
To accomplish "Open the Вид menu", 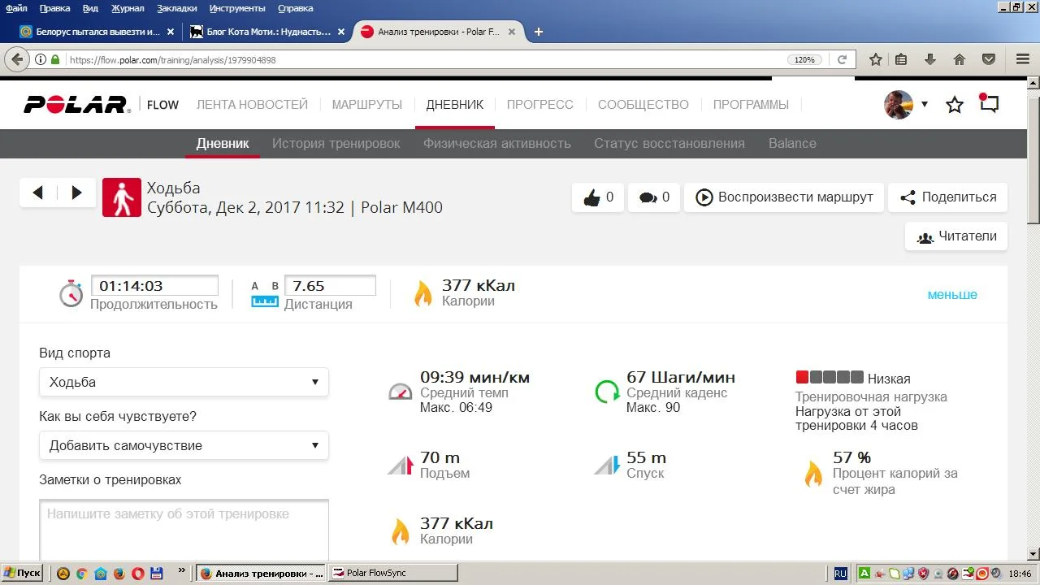I will pyautogui.click(x=90, y=8).
